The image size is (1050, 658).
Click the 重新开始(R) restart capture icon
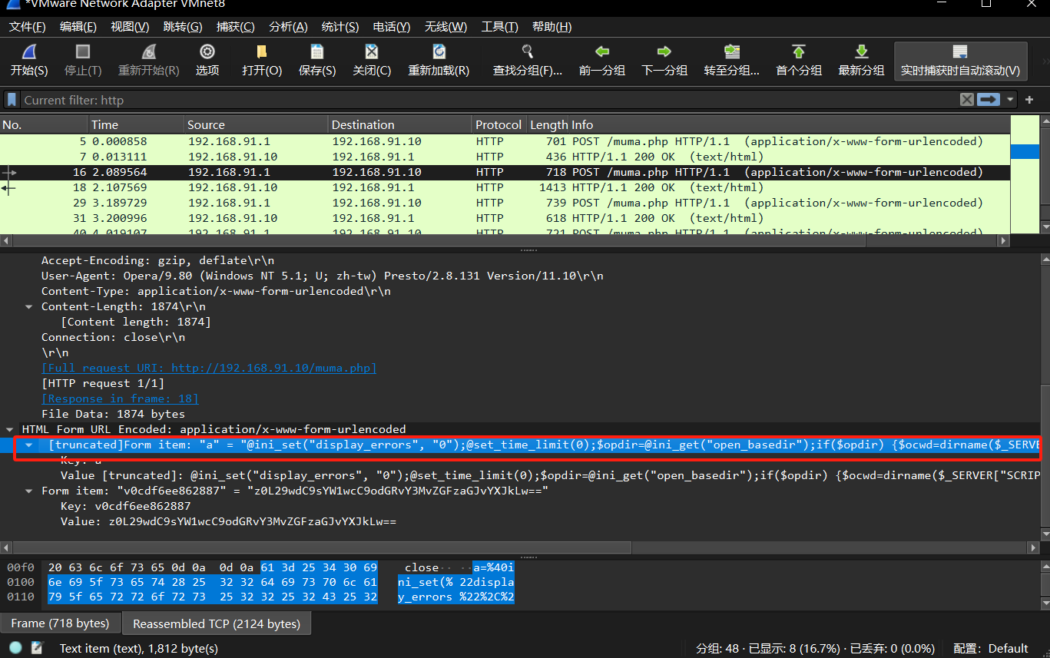(x=149, y=52)
